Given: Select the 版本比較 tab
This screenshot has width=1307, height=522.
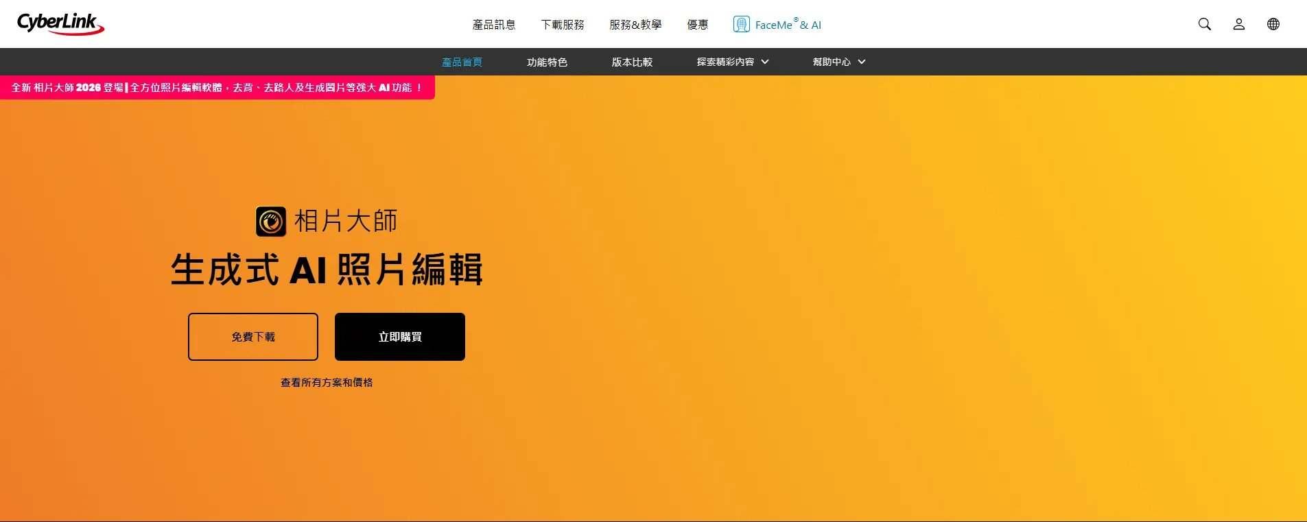Looking at the screenshot, I should [632, 62].
